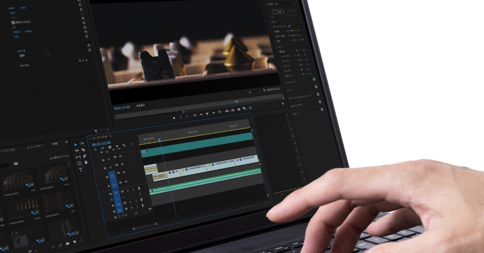The image size is (484, 253).
Task: Click the Extract button in Program monitor
Action: pos(233,110)
